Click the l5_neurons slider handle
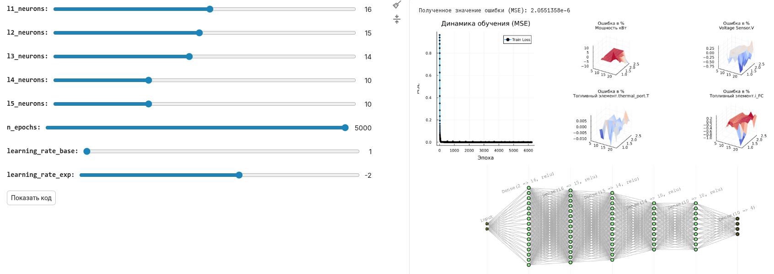This screenshot has width=774, height=274. pos(149,104)
